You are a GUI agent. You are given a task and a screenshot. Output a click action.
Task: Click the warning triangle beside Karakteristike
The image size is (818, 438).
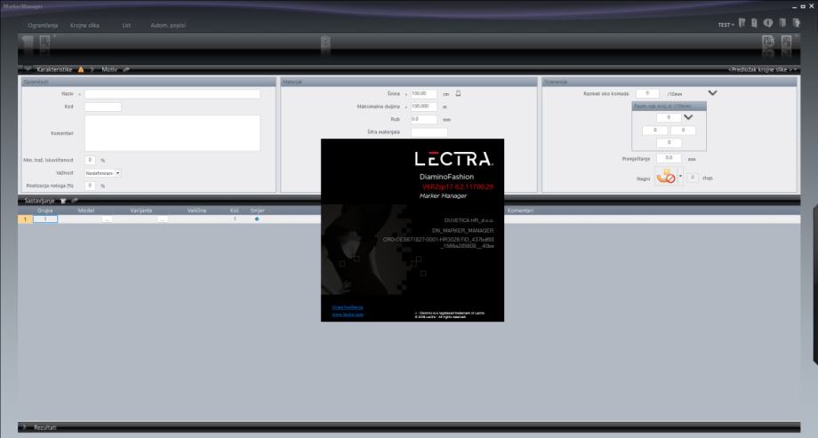click(81, 69)
